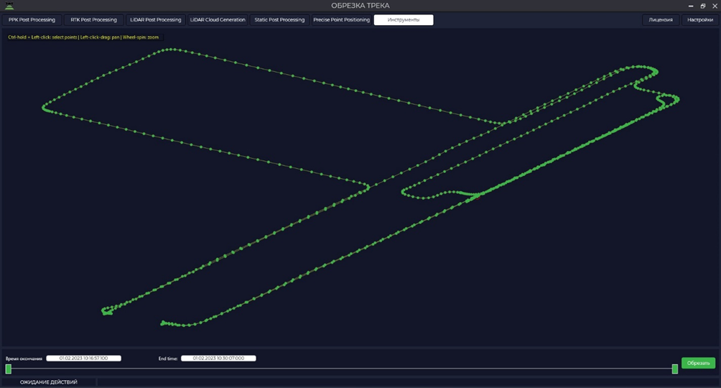Viewport: 721px width, 388px height.
Task: Click the End time label
Action: coord(168,359)
